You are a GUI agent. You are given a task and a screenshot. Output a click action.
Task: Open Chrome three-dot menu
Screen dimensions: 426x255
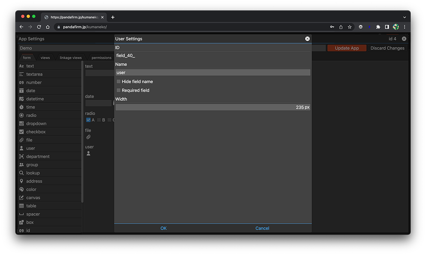point(404,27)
